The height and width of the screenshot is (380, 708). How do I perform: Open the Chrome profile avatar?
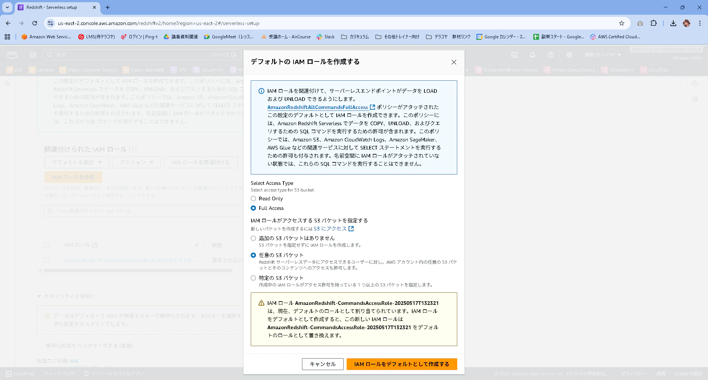coord(686,23)
